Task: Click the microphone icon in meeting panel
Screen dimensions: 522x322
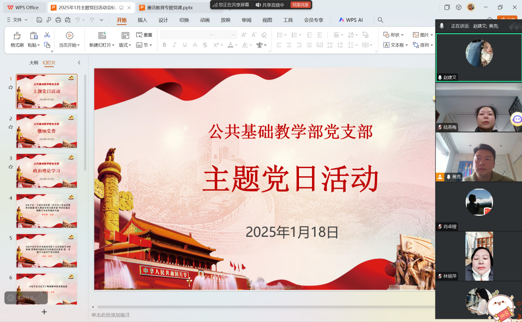Action: coord(442,26)
